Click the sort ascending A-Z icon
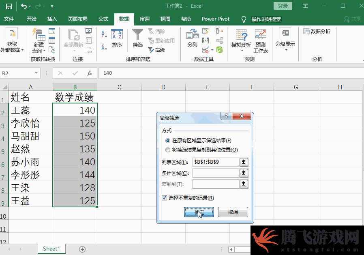The width and height of the screenshot is (364, 255). [x=104, y=34]
